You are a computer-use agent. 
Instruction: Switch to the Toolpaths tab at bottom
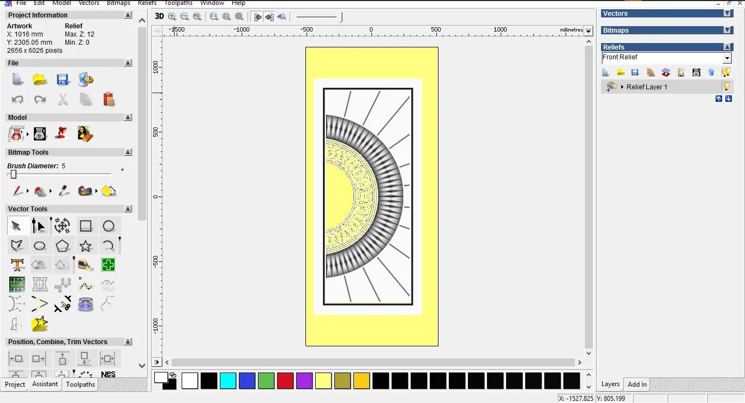pos(80,384)
